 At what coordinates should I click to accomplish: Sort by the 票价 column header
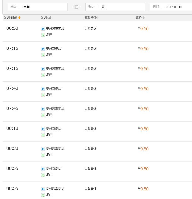point(138,18)
